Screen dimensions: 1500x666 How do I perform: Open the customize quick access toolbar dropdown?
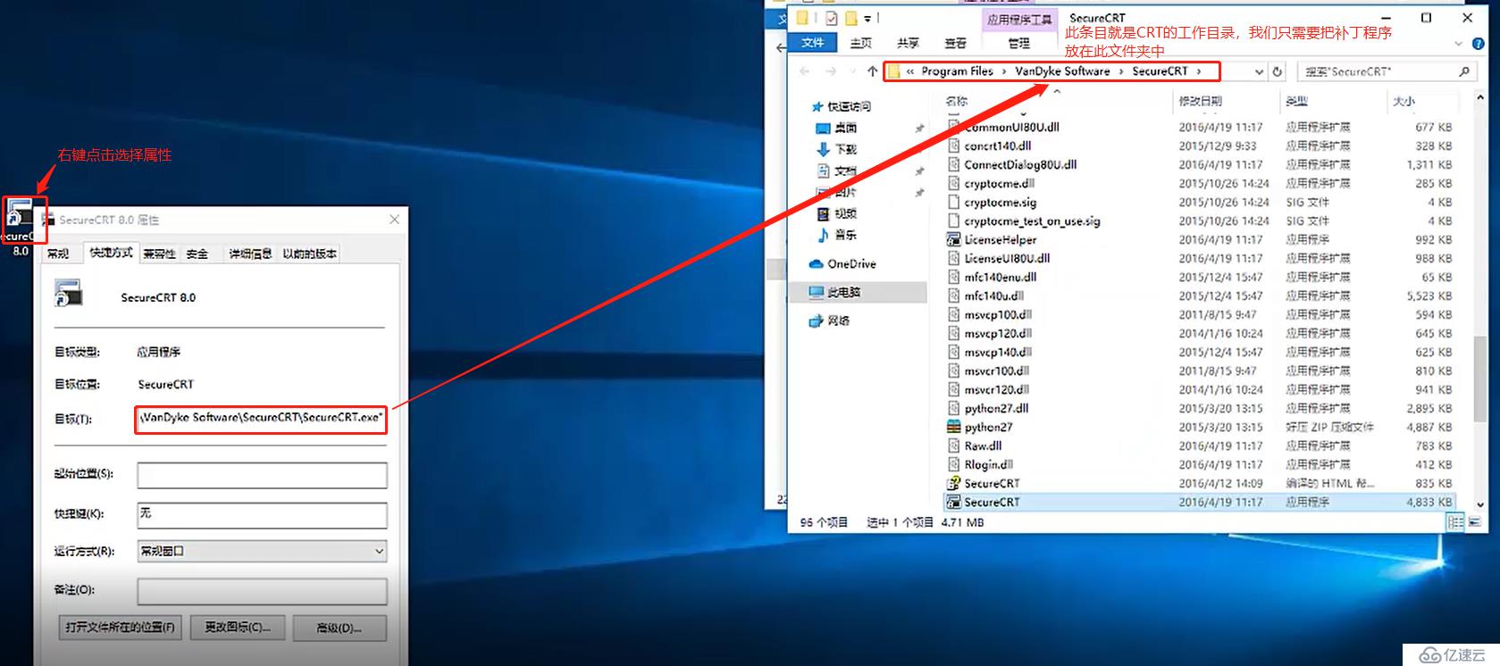[x=867, y=18]
